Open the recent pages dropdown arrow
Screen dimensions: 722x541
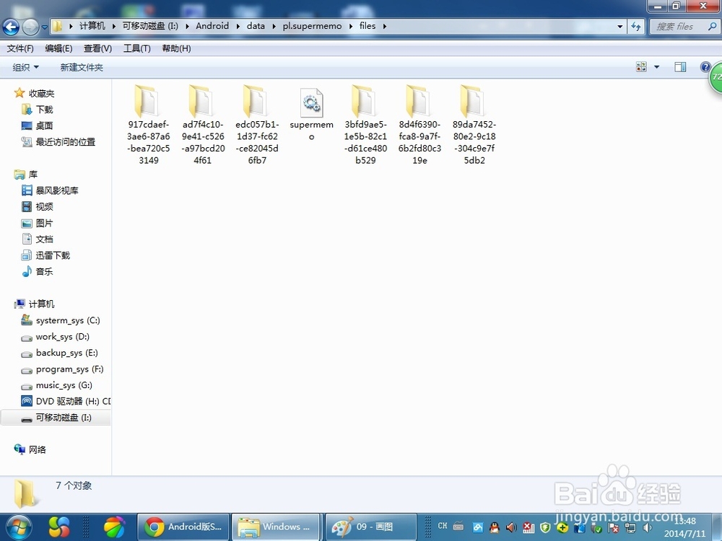click(45, 27)
